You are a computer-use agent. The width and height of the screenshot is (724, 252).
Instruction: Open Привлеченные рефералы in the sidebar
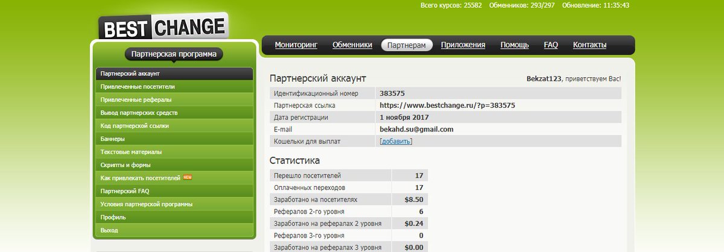(x=174, y=99)
